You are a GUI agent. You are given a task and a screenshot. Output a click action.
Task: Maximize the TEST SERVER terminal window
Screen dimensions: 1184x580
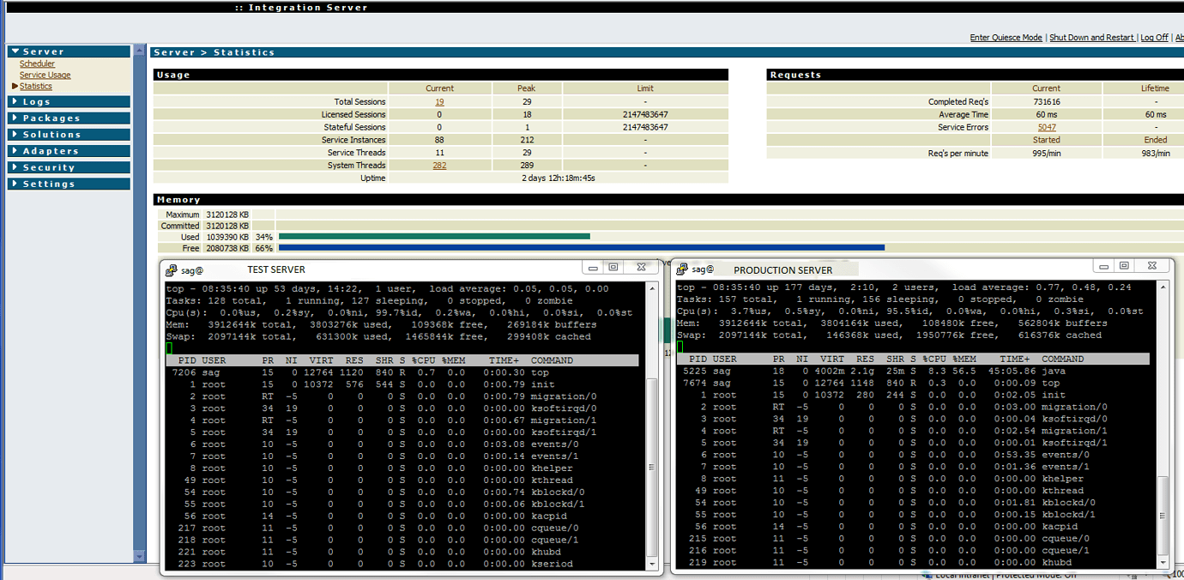(613, 268)
